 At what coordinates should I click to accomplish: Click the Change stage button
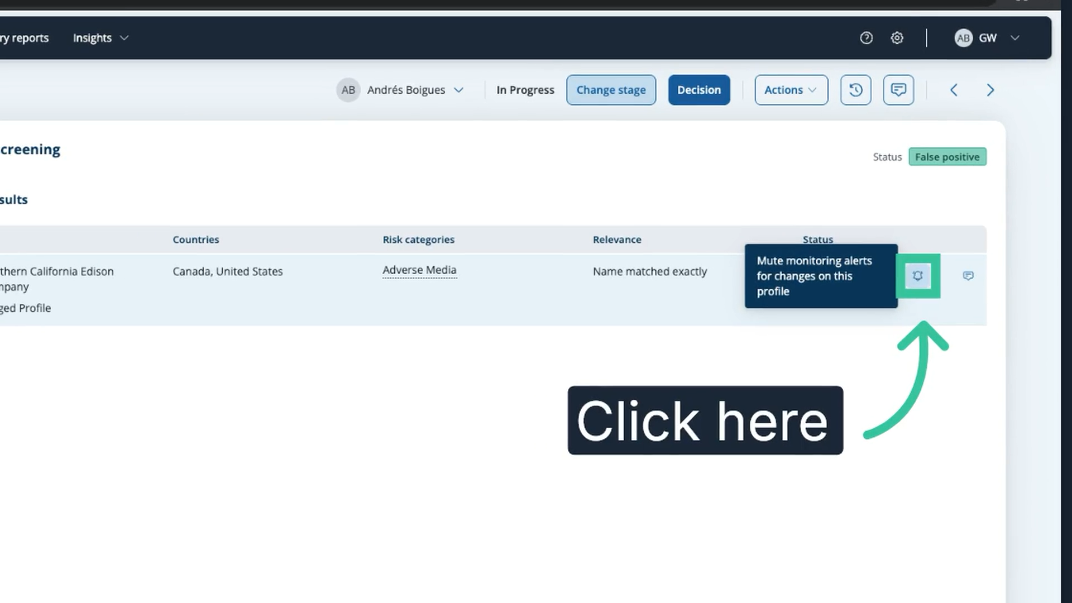coord(611,90)
